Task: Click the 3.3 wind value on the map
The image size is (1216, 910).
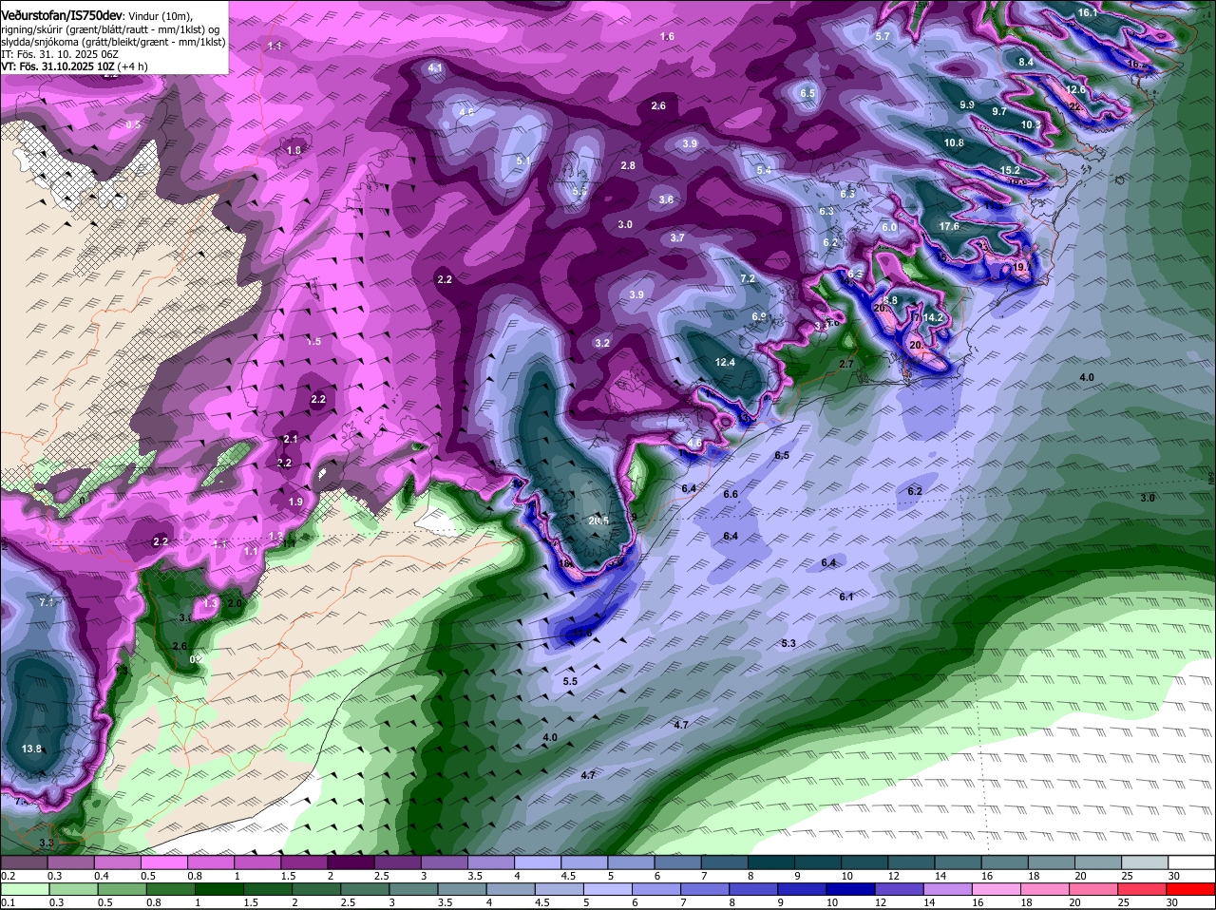Action: click(x=47, y=844)
